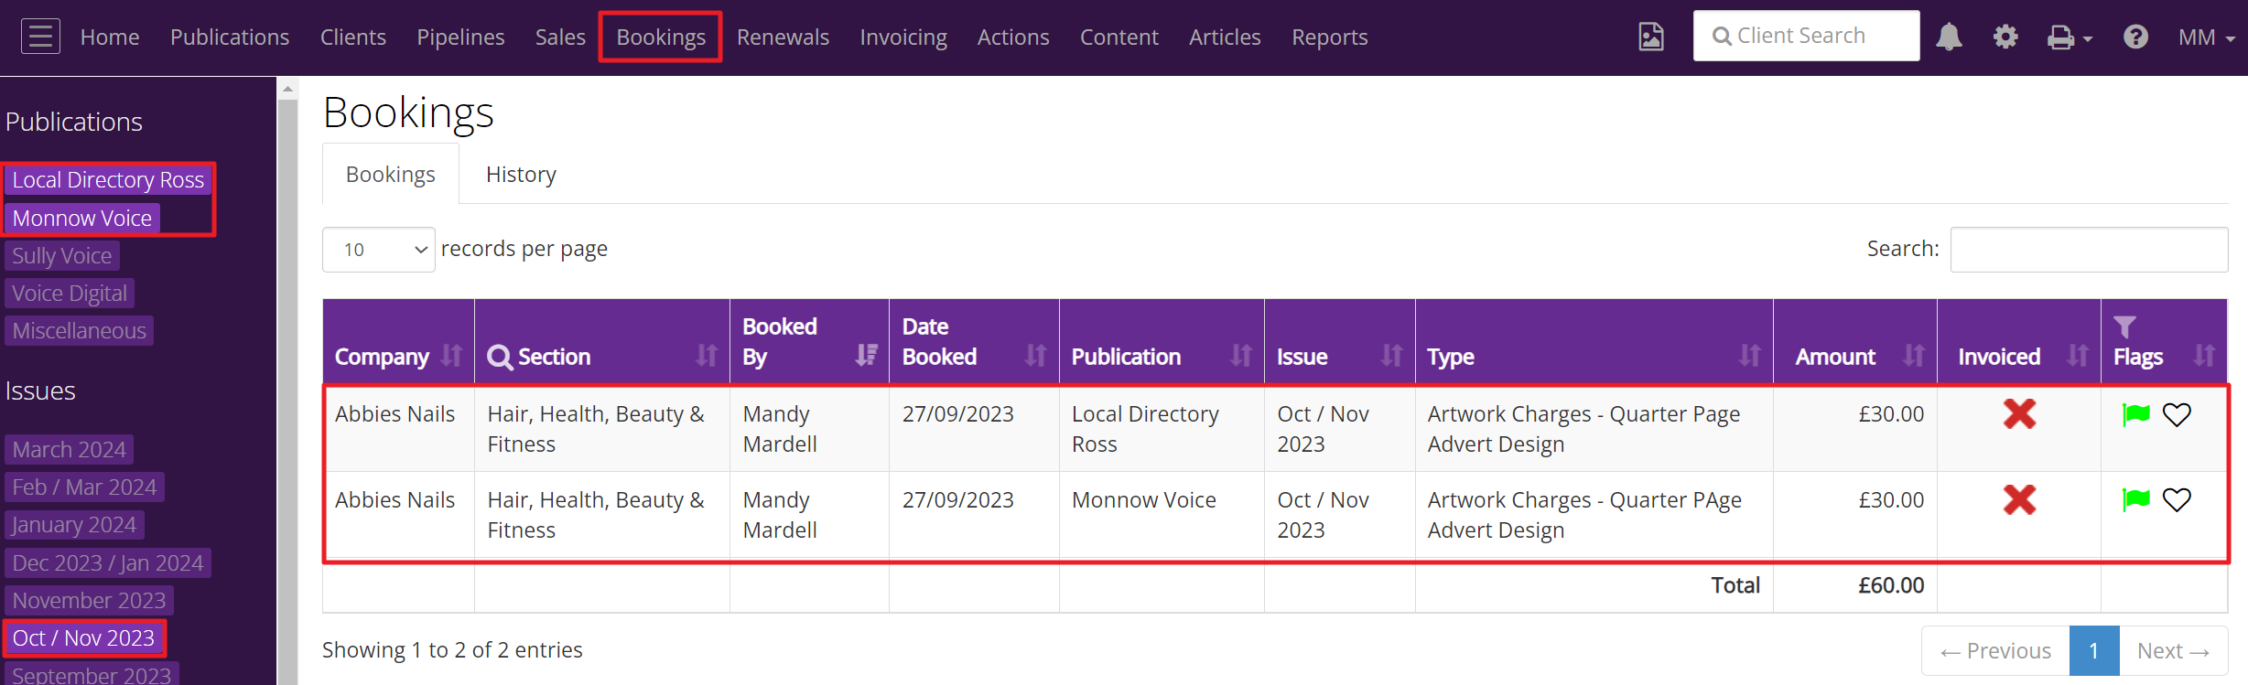Screen dimensions: 2248x685
Task: Open Articles menu
Action: click(1225, 37)
